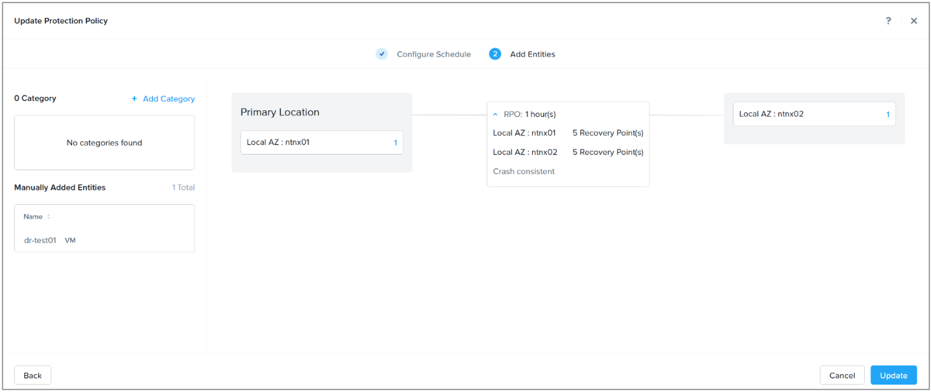Sort entities by the Name column
Viewport: 931px width, 392px height.
click(37, 217)
